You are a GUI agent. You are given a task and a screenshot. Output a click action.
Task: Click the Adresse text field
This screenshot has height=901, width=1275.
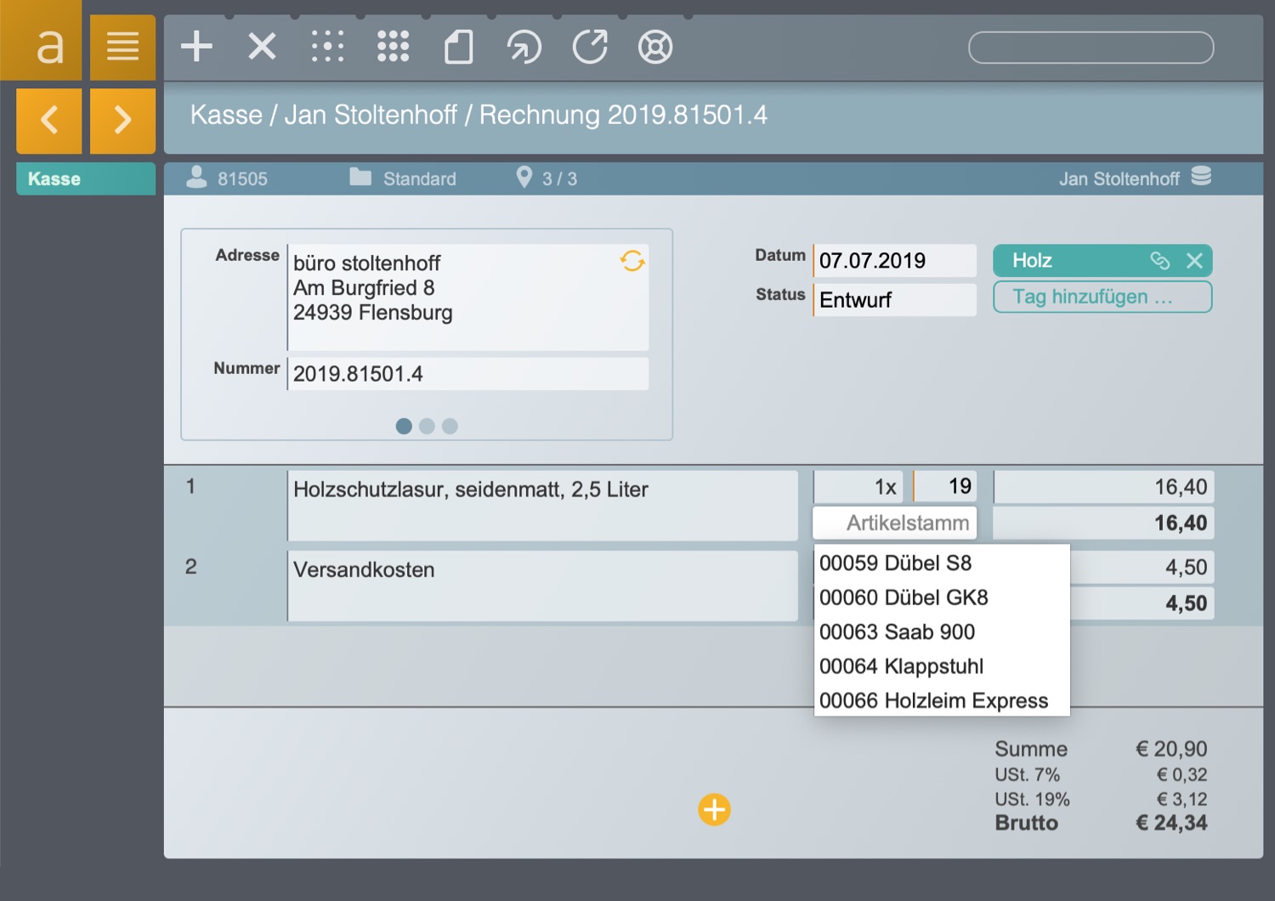467,297
